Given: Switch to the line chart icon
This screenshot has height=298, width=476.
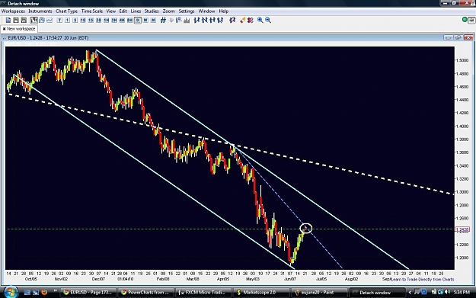Looking at the screenshot, I should point(50,21).
